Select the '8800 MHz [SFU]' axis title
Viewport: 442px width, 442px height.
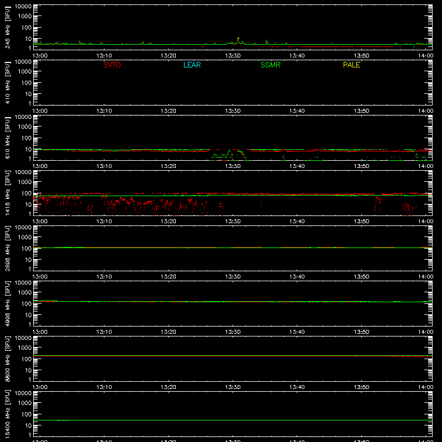coord(7,359)
